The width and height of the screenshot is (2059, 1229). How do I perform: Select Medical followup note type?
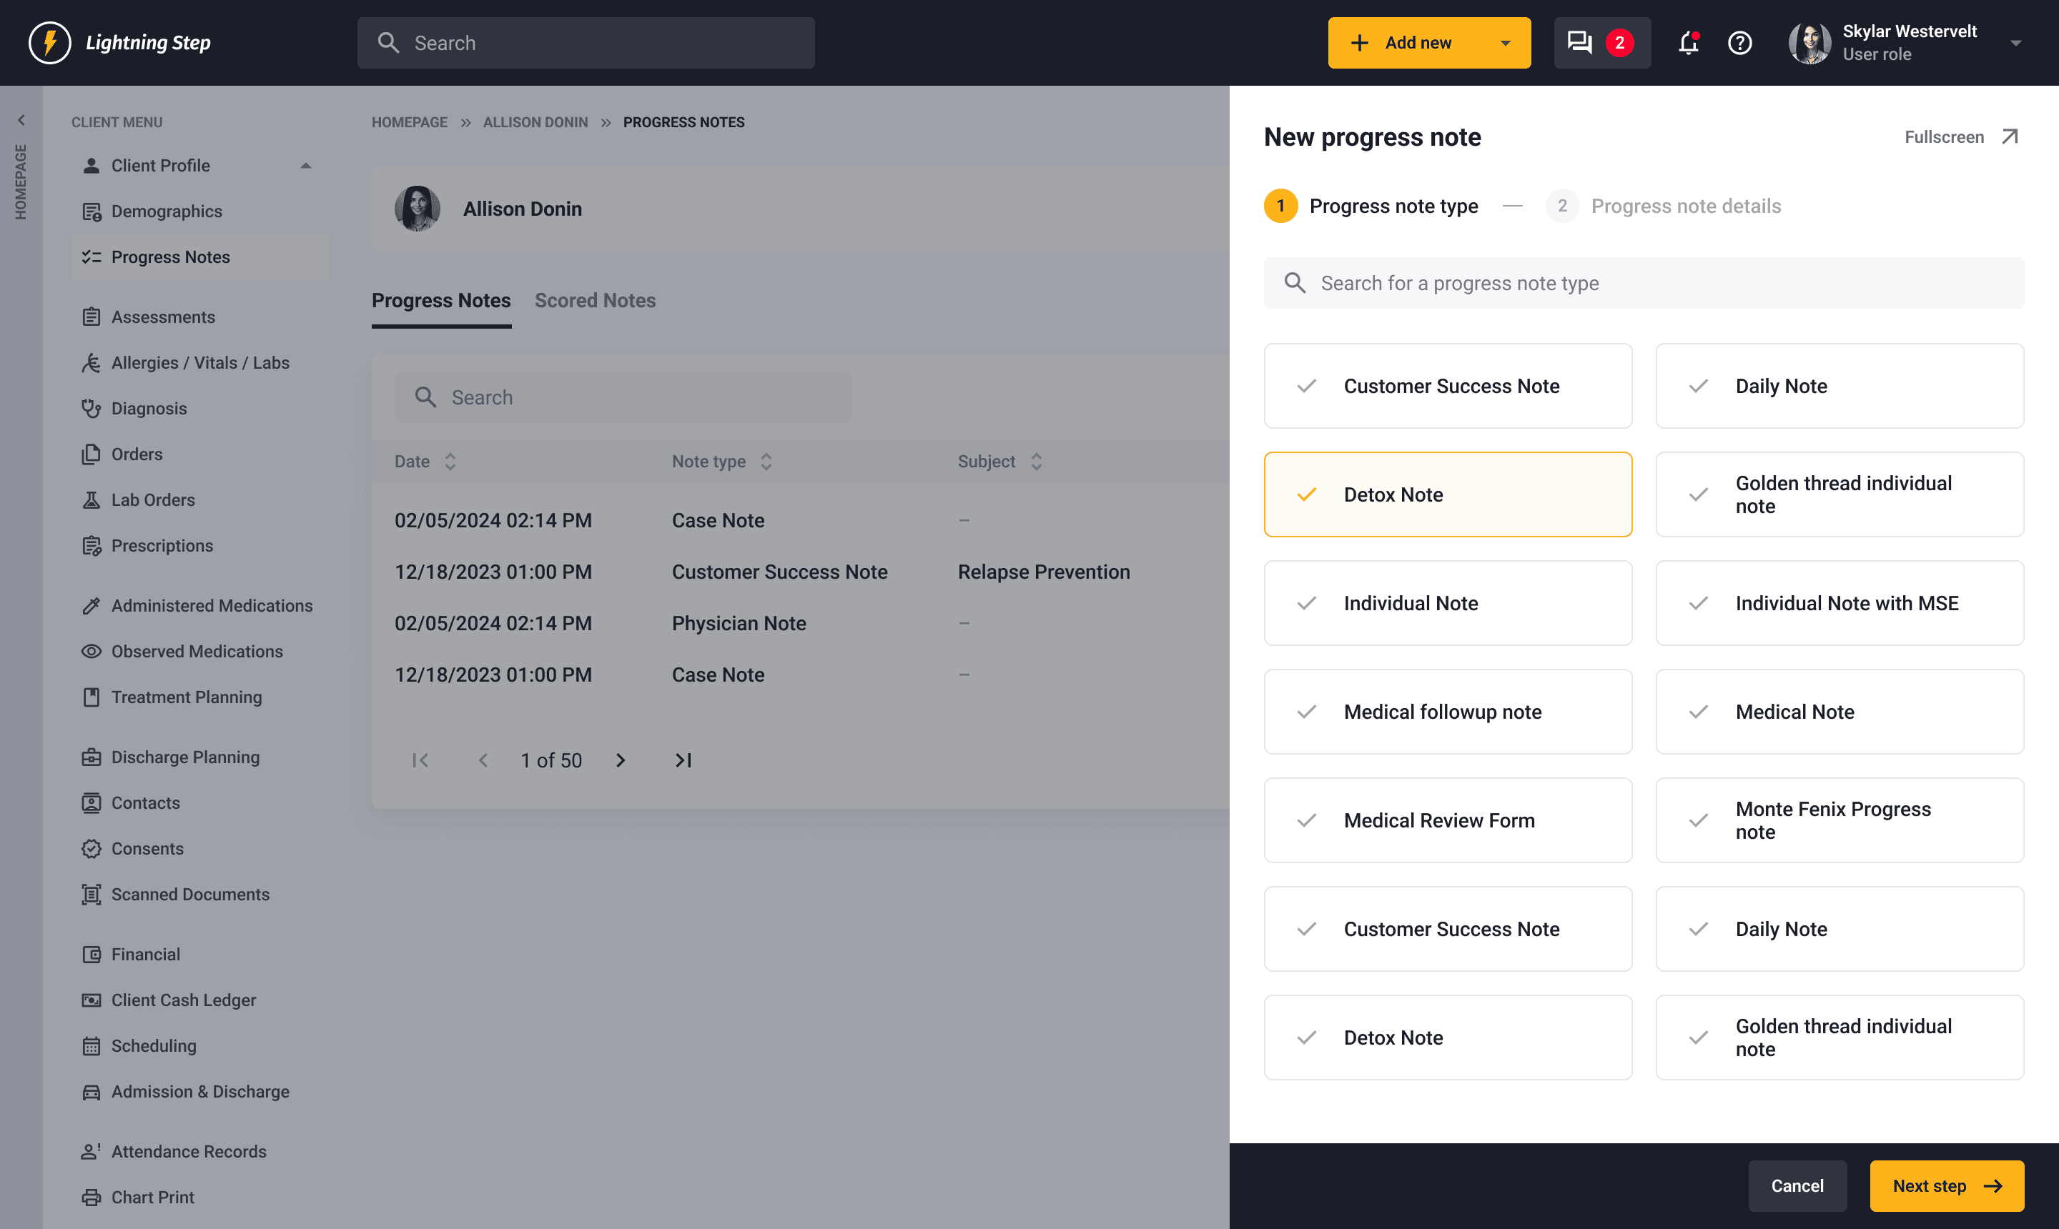pos(1448,712)
